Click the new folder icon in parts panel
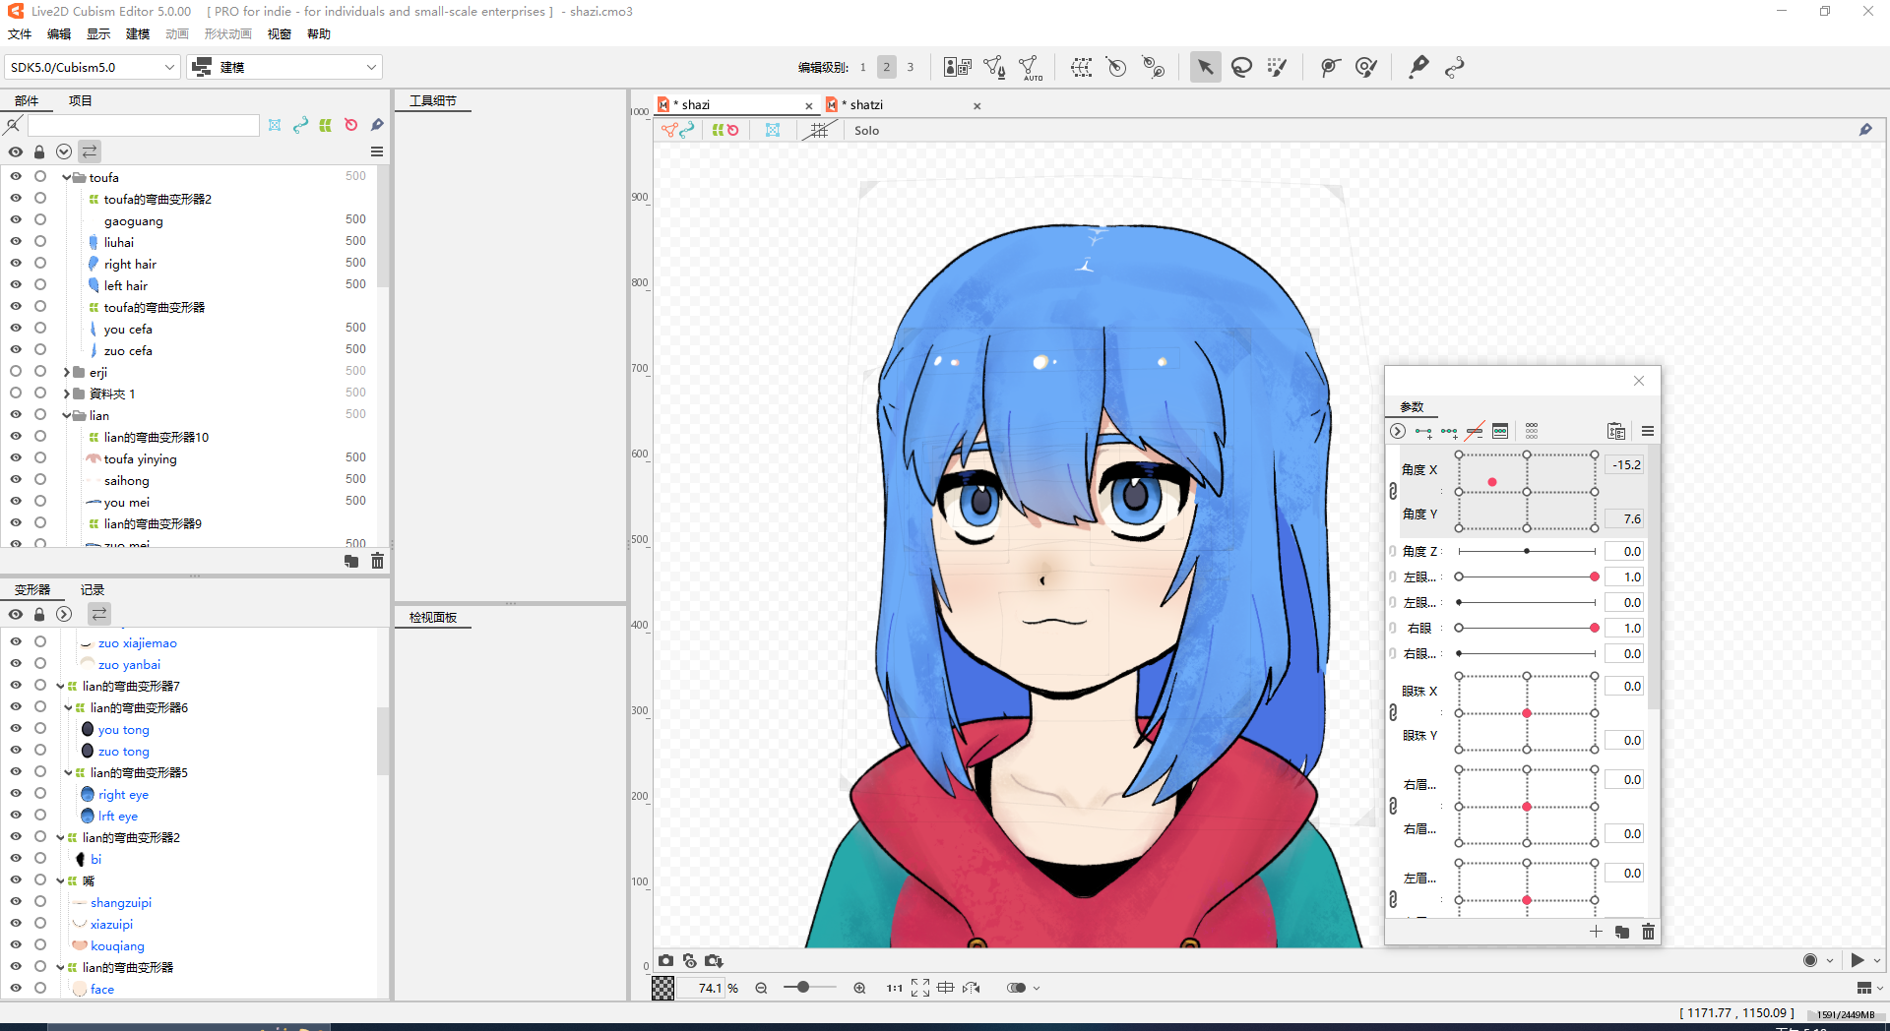The image size is (1890, 1031). 351,561
